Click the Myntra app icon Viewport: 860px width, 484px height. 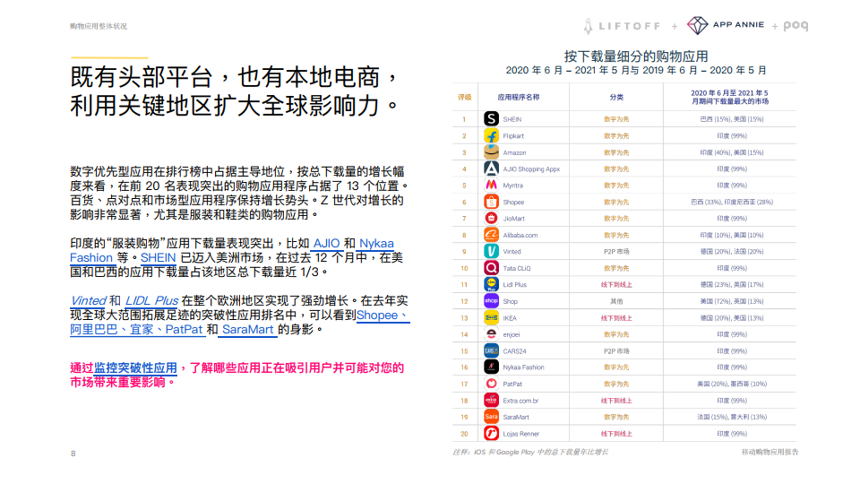coord(491,185)
